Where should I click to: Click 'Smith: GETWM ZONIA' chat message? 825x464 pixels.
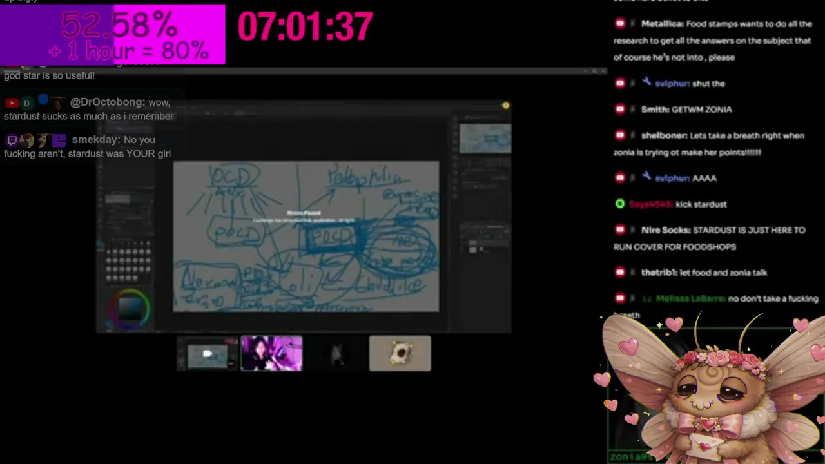coord(686,110)
